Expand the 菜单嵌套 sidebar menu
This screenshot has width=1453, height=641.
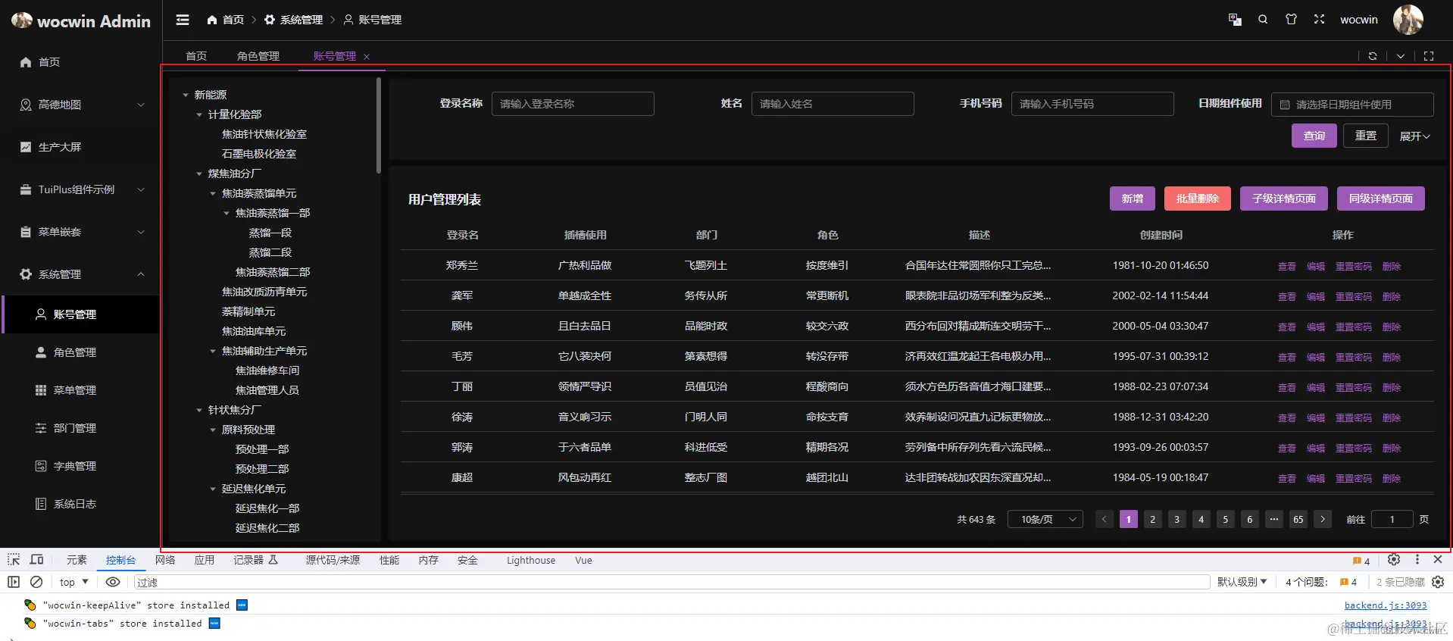pyautogui.click(x=80, y=232)
